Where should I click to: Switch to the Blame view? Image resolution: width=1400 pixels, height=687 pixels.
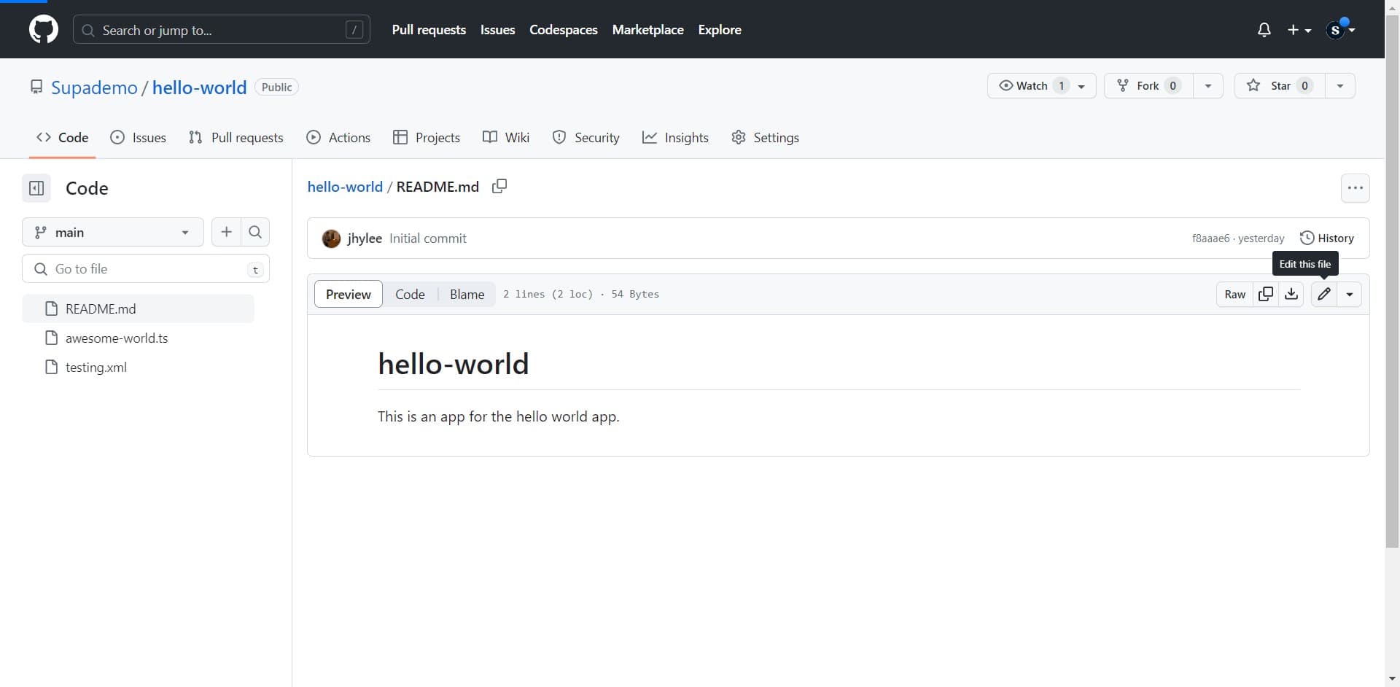tap(467, 294)
